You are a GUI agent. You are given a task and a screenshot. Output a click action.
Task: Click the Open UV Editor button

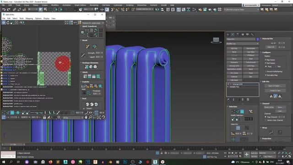point(275,86)
